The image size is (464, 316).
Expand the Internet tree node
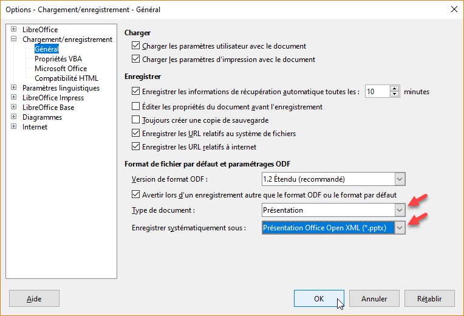14,126
